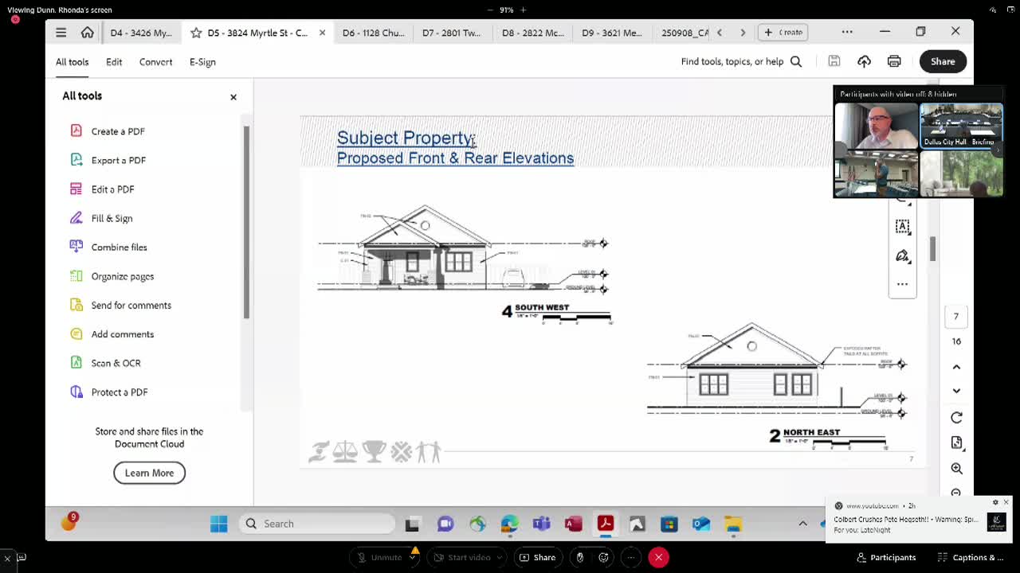The height and width of the screenshot is (573, 1020).
Task: Go to next page with down chevron
Action: coord(956,391)
